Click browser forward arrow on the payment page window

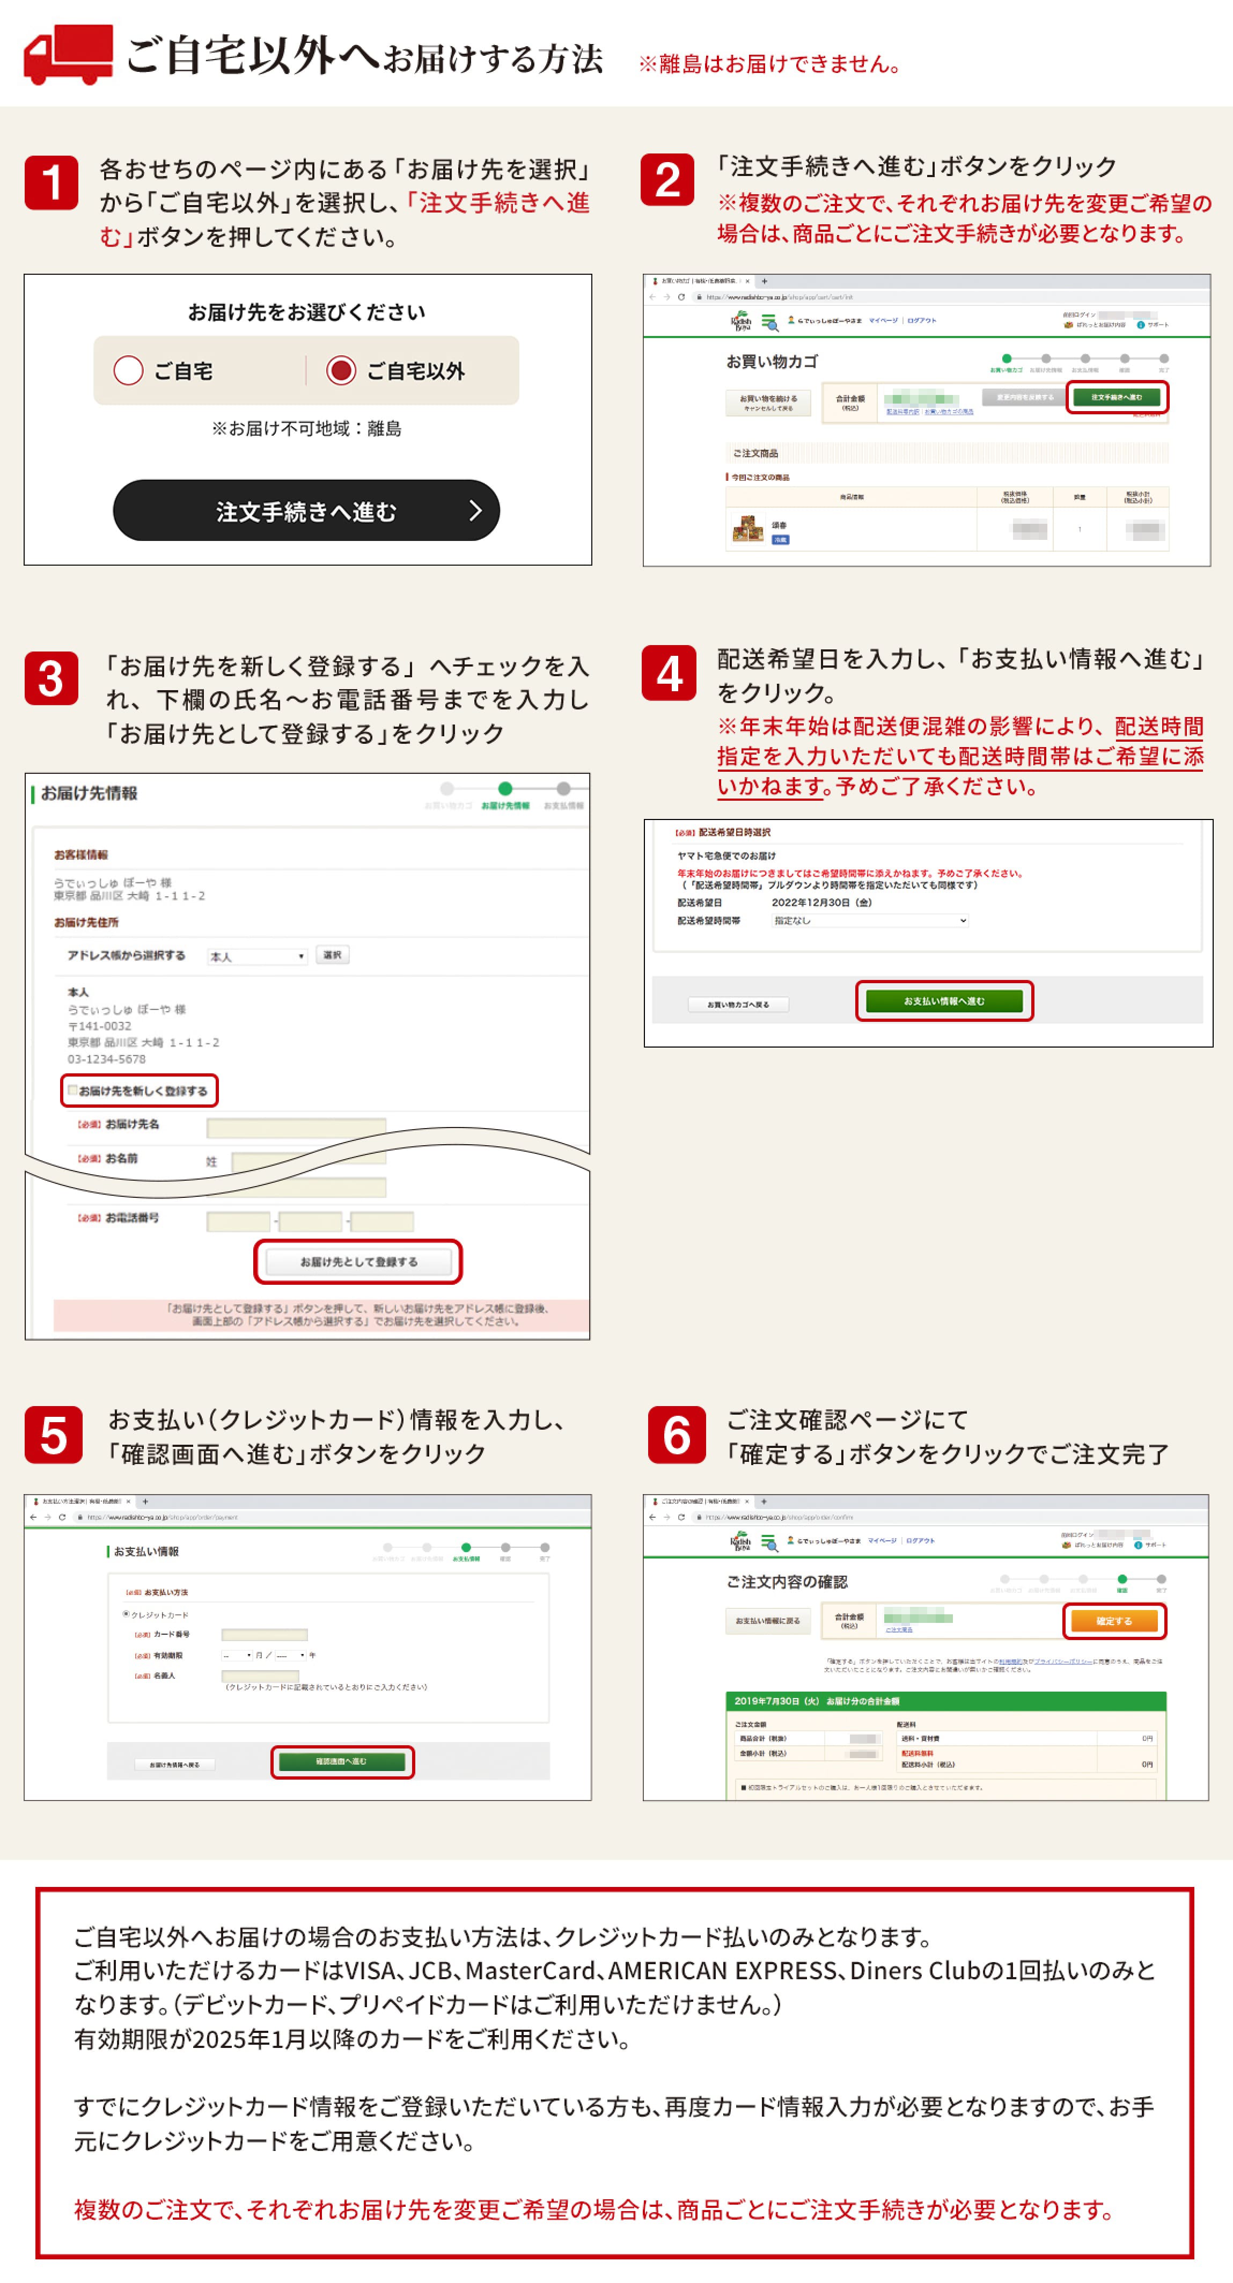[x=47, y=1517]
